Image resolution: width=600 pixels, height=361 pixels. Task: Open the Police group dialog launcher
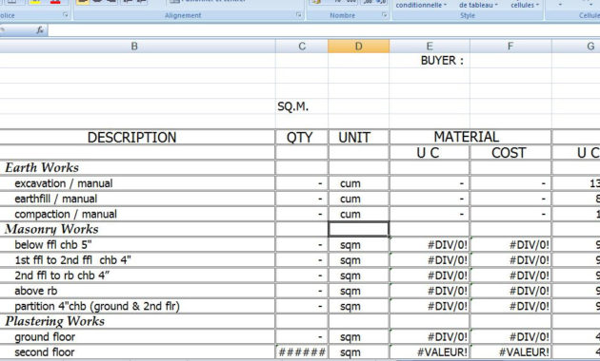click(66, 15)
